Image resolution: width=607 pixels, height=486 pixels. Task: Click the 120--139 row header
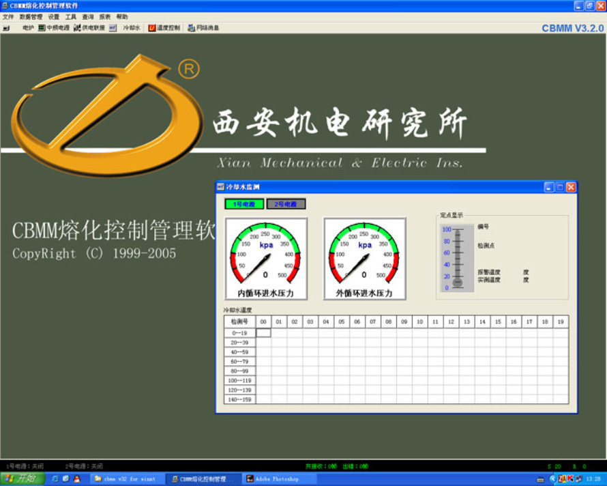click(x=239, y=390)
